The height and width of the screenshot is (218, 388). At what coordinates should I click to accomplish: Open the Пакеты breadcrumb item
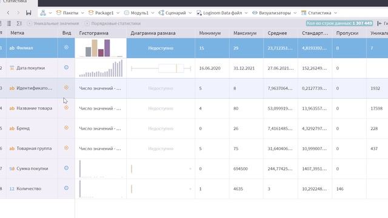click(67, 13)
